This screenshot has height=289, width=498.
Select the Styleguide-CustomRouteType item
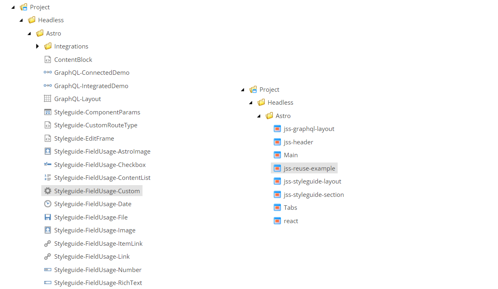click(x=96, y=125)
